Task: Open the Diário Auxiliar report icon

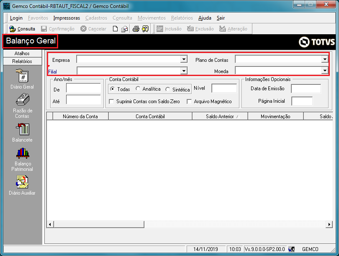Action: [22, 182]
